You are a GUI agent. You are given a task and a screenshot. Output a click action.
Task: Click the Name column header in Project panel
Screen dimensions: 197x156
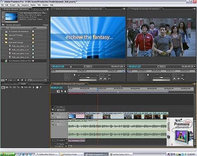tap(16, 28)
